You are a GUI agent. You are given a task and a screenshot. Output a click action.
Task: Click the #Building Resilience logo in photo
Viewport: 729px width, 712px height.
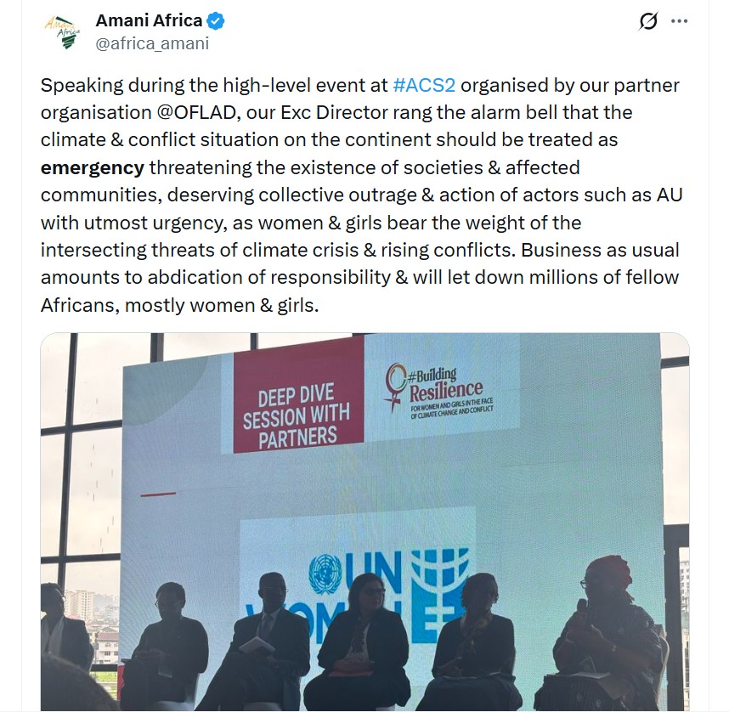pyautogui.click(x=444, y=387)
